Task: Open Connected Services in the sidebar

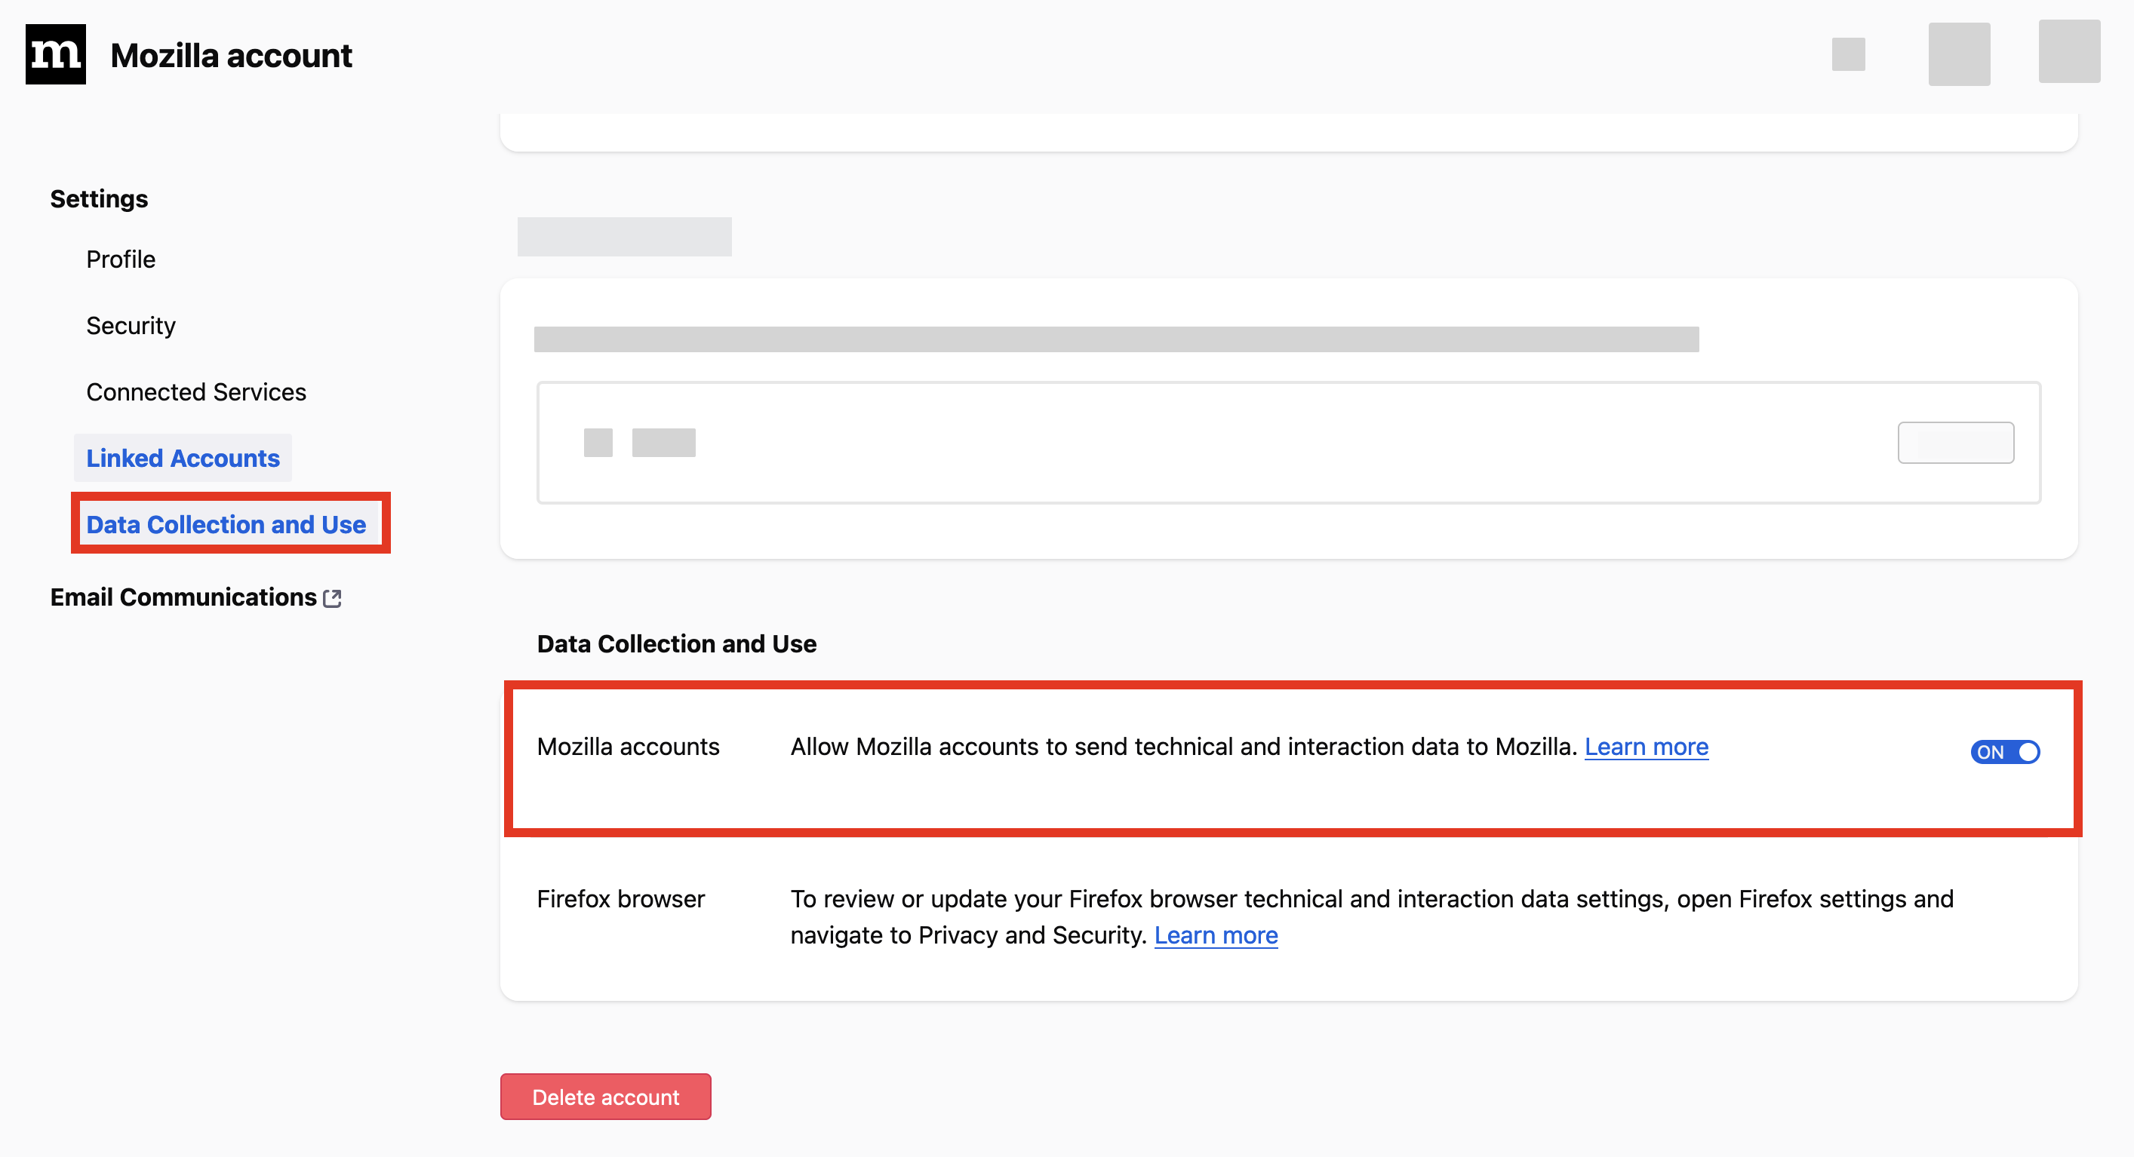Action: click(196, 391)
